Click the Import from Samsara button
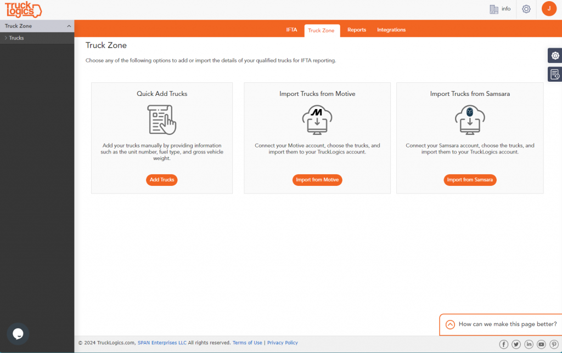The height and width of the screenshot is (353, 562). [x=470, y=180]
